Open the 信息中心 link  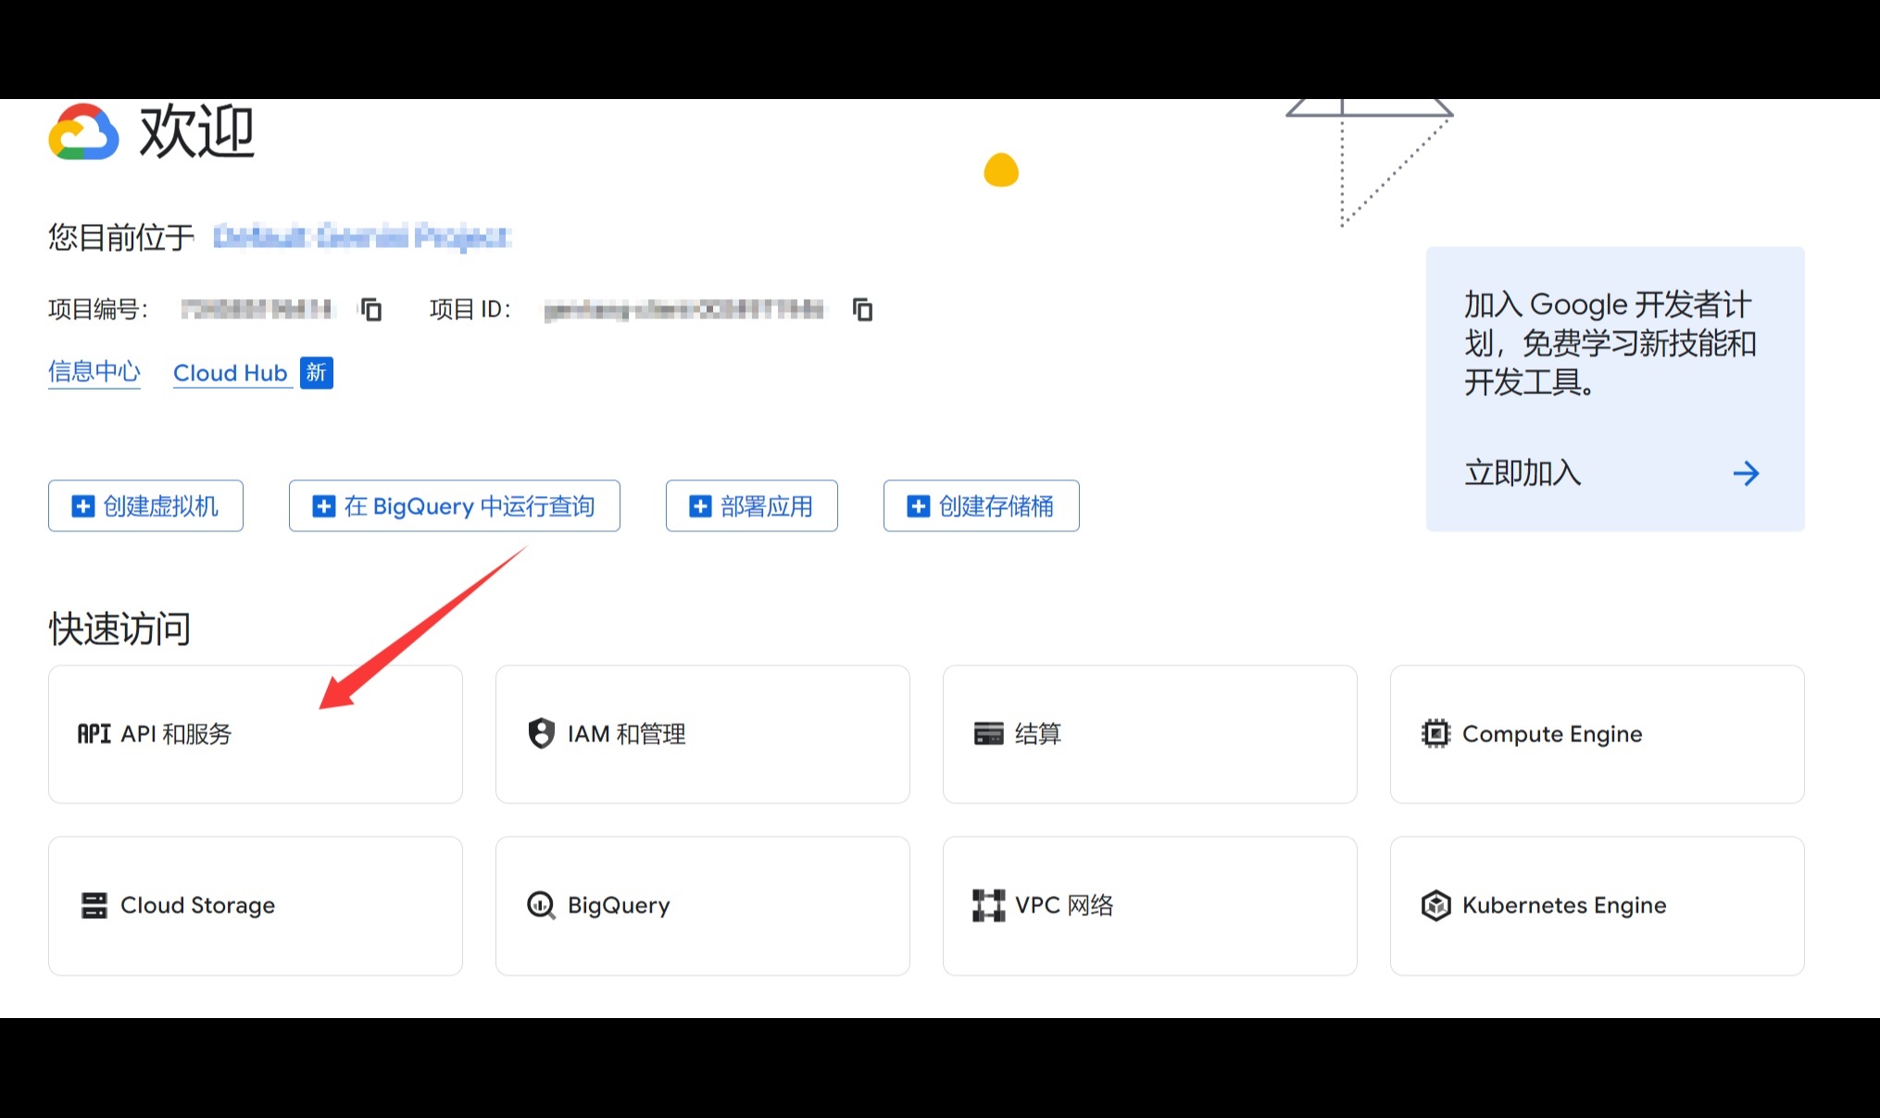click(94, 372)
